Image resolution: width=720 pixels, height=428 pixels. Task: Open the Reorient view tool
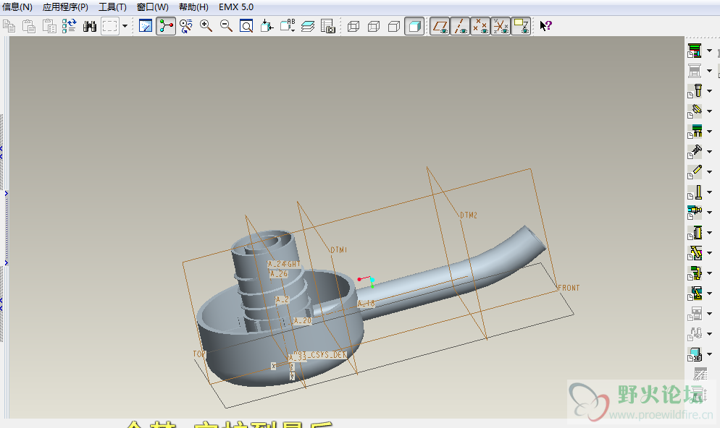267,26
